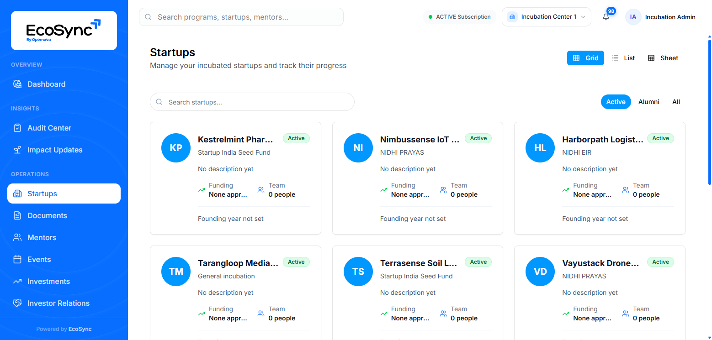Filter startups by Alumni
Viewport: 712px width, 340px height.
pos(648,102)
